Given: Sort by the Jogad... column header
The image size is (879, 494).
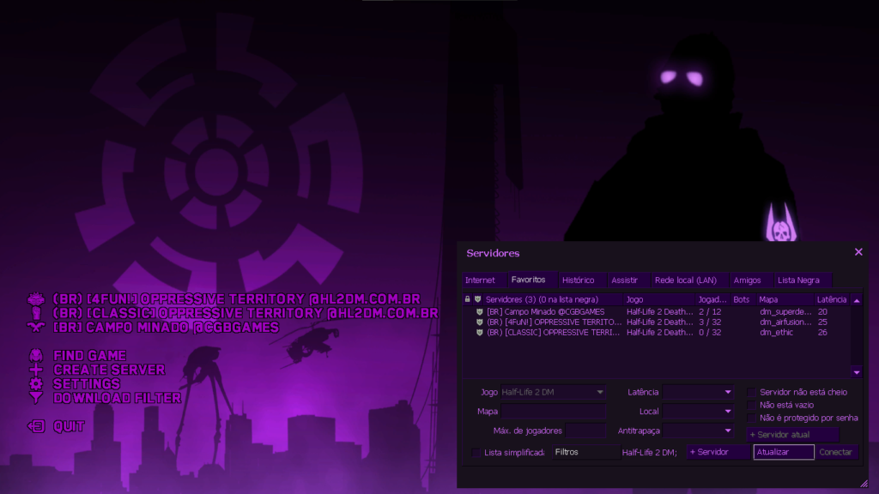Looking at the screenshot, I should 712,299.
